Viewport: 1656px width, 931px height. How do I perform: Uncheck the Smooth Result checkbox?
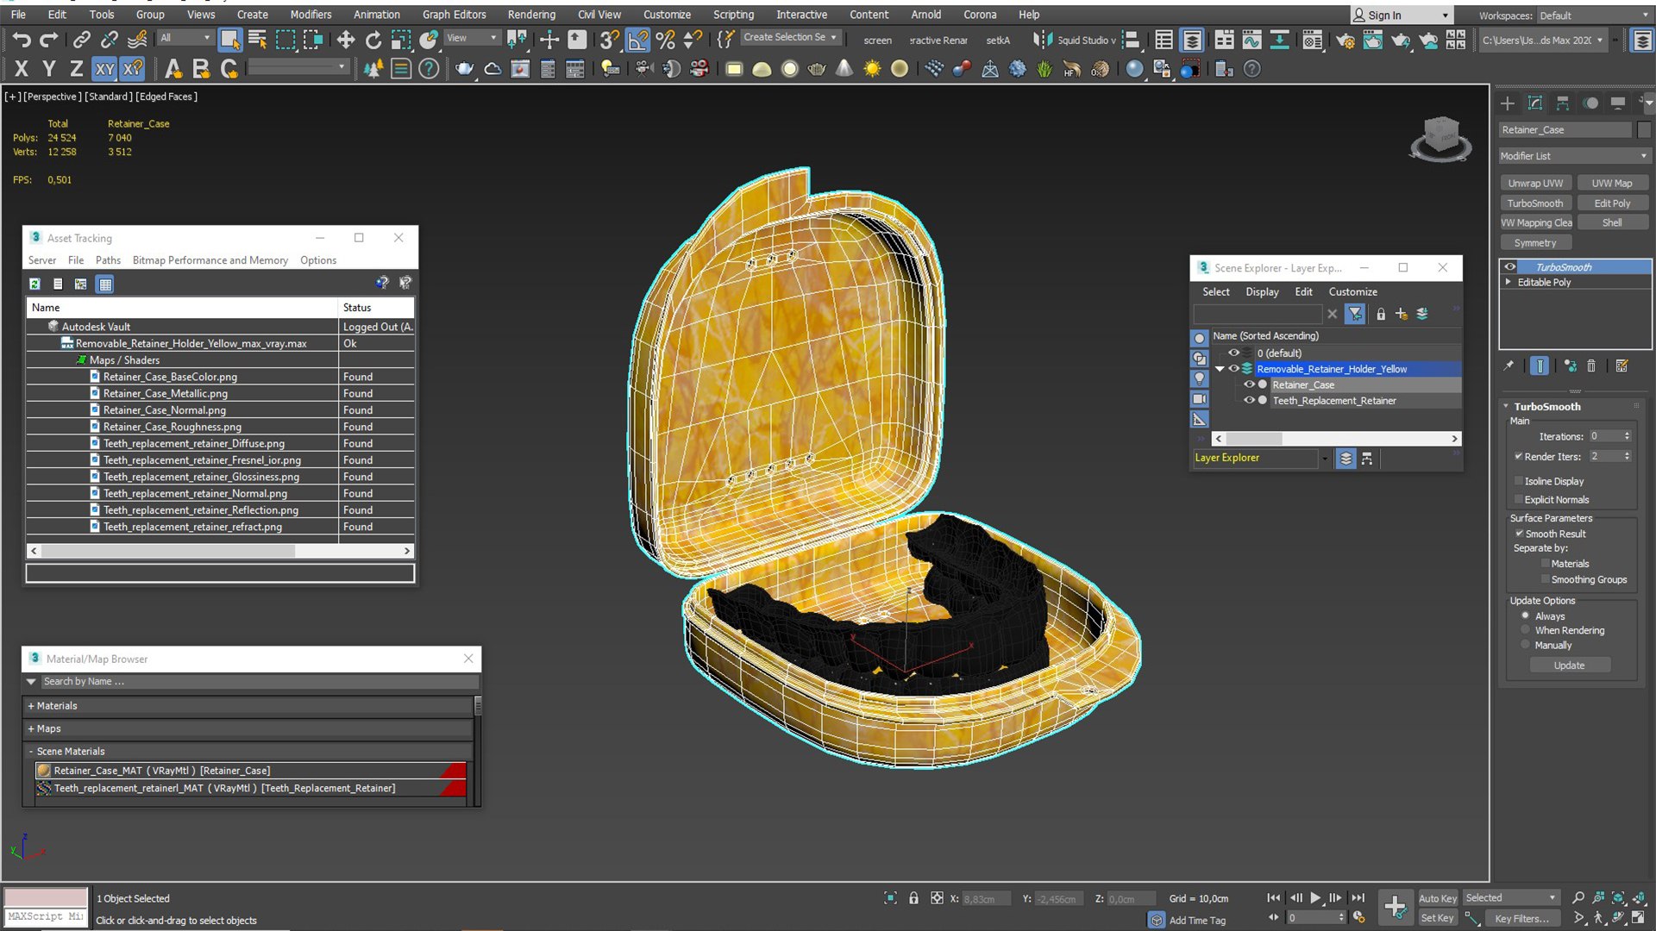(x=1520, y=534)
